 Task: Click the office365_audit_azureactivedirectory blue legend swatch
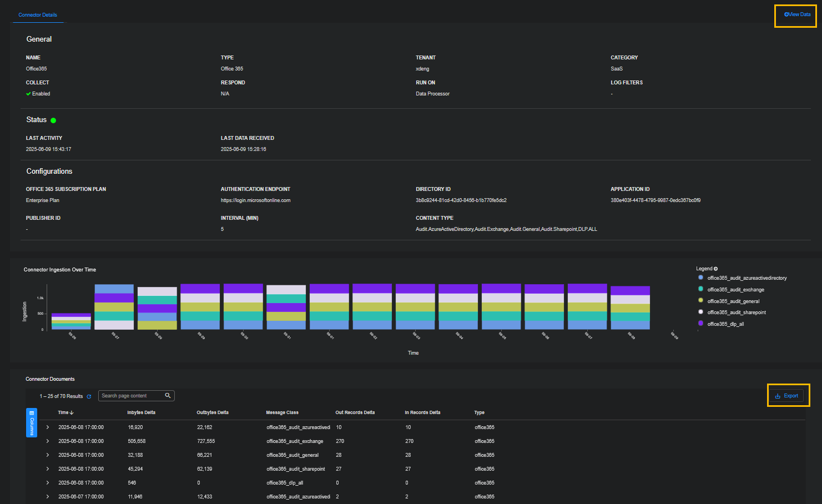pos(700,278)
